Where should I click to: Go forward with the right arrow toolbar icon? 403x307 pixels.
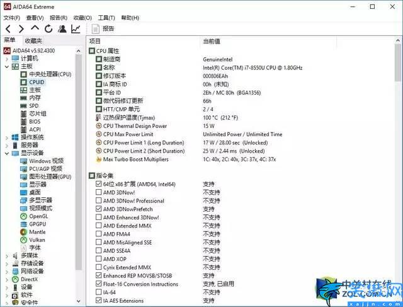click(x=21, y=29)
